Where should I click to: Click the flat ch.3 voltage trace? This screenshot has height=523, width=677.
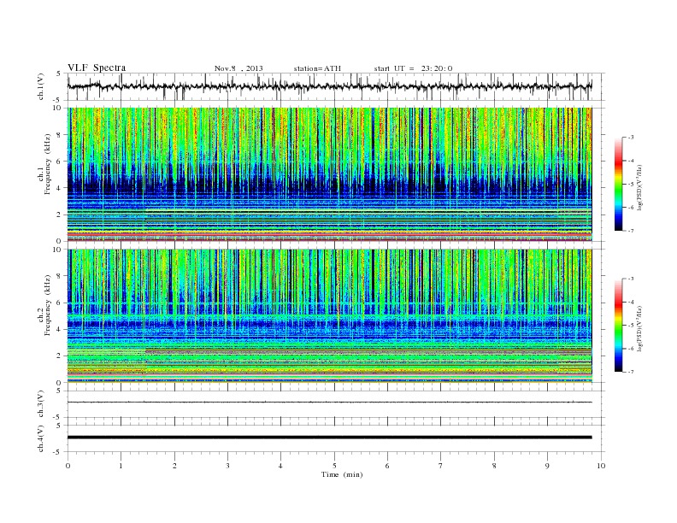(330, 403)
